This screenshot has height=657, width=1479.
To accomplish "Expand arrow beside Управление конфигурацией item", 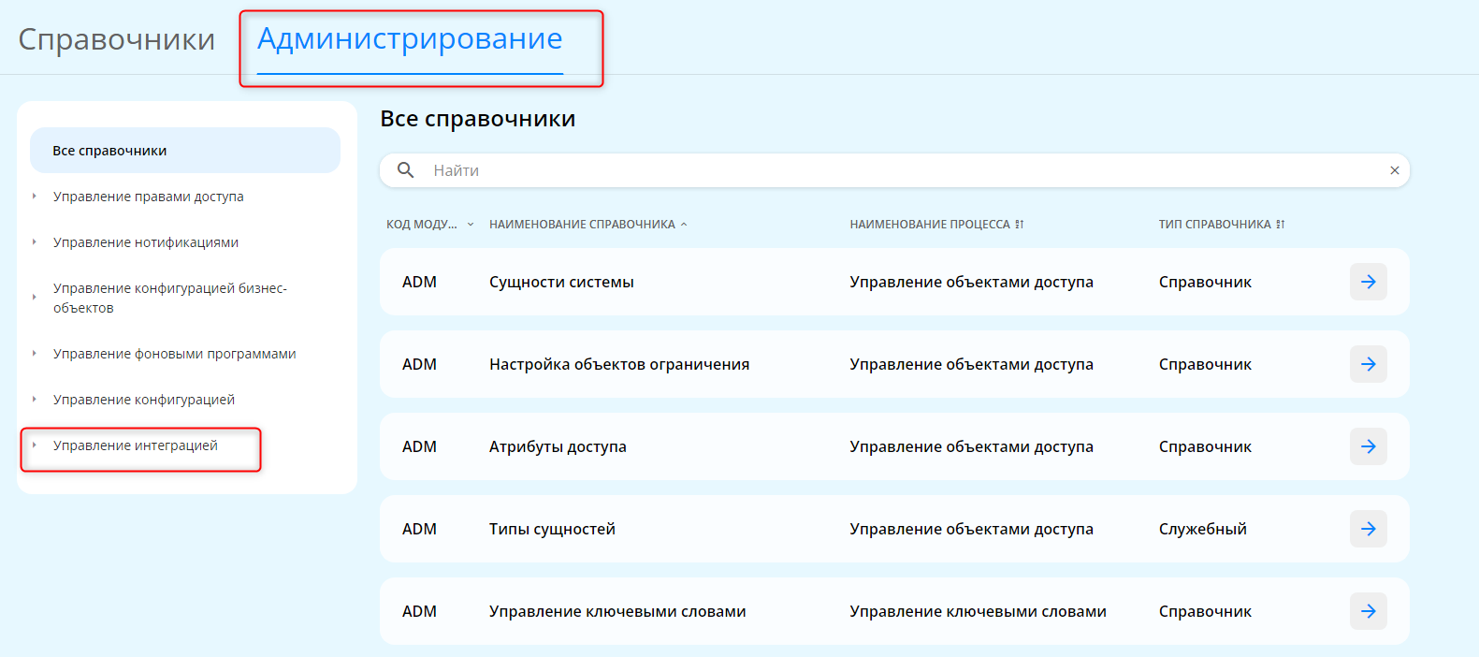I will (35, 400).
